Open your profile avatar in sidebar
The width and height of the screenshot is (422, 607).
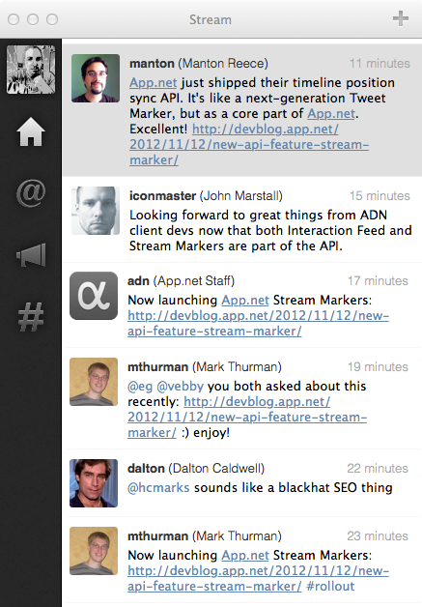click(x=31, y=70)
